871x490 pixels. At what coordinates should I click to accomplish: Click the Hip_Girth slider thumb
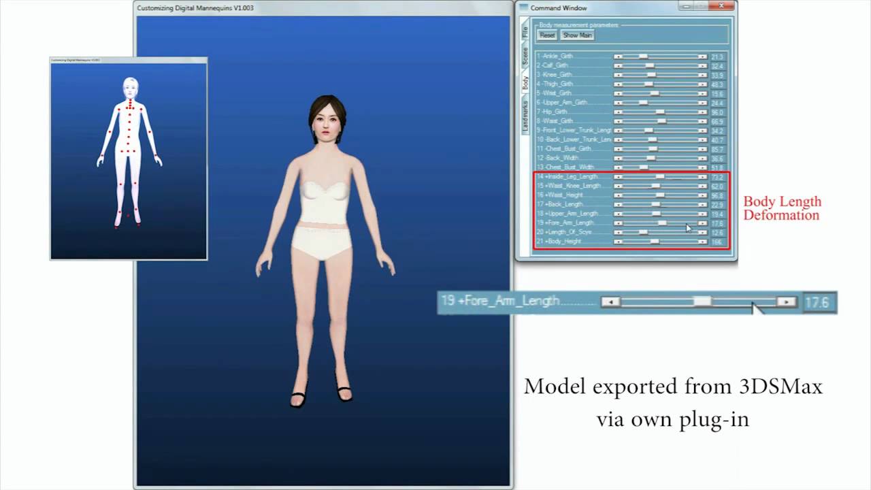click(660, 112)
